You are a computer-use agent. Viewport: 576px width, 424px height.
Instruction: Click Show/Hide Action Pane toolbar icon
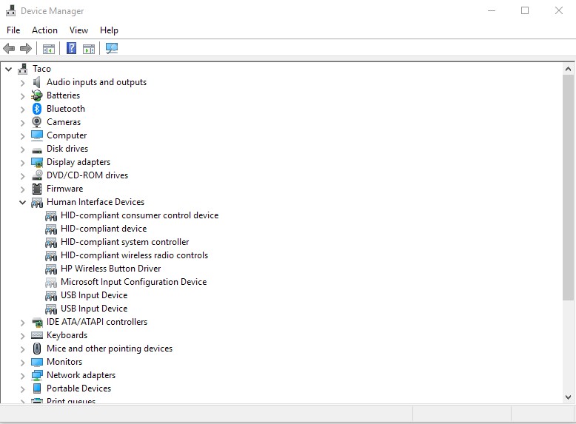(x=89, y=49)
